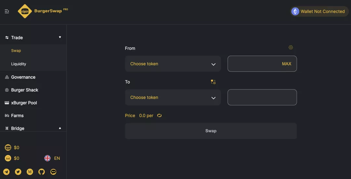
Task: Click Wallet Not Connected button
Action: coord(319,11)
